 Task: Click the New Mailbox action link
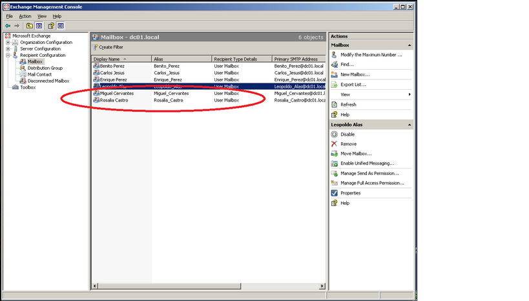[x=355, y=74]
